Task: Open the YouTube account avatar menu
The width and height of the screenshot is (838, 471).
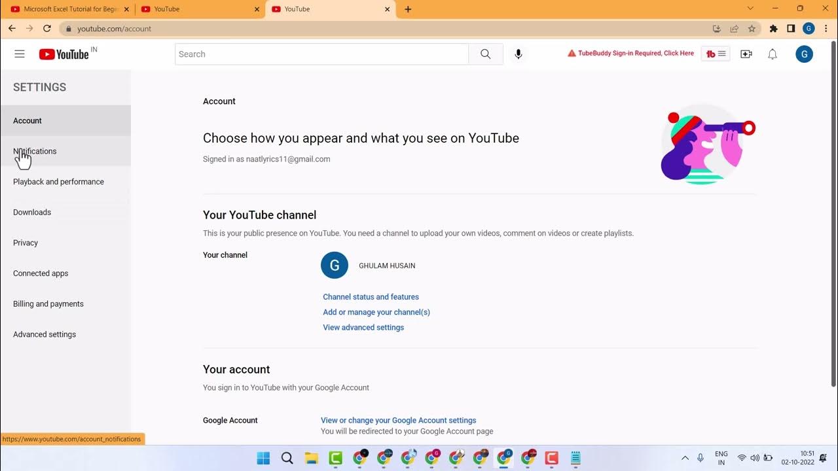Action: point(804,54)
